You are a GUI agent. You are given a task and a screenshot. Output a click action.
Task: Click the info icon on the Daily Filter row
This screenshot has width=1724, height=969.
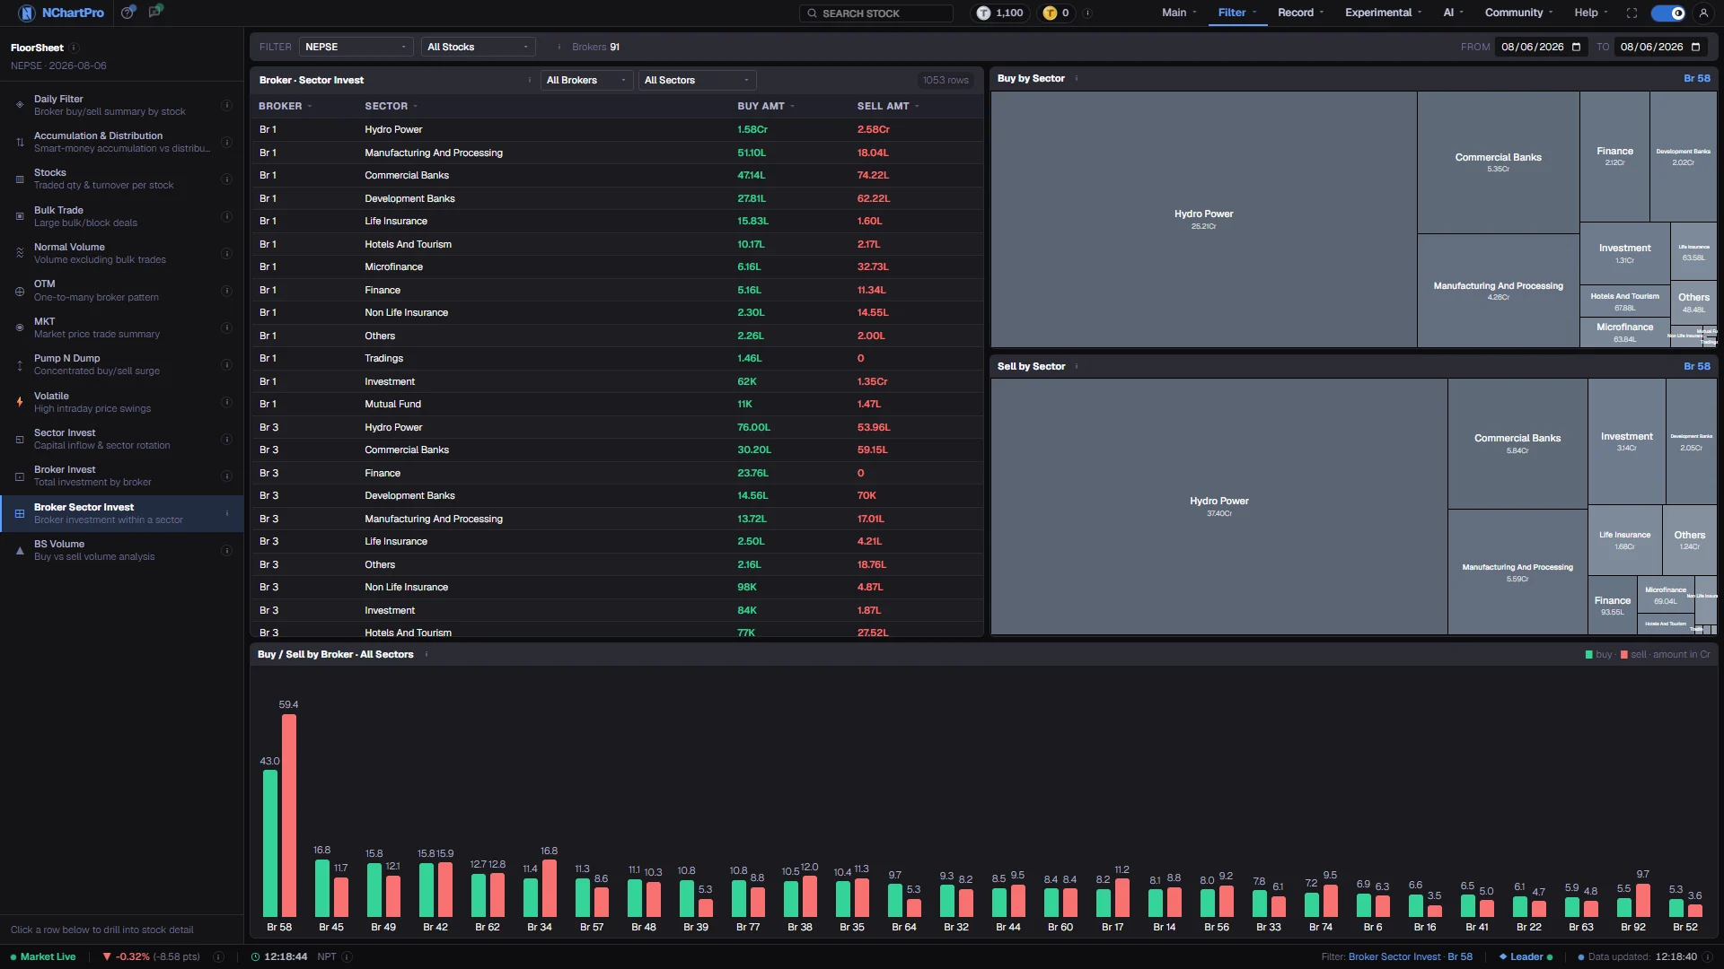point(226,105)
